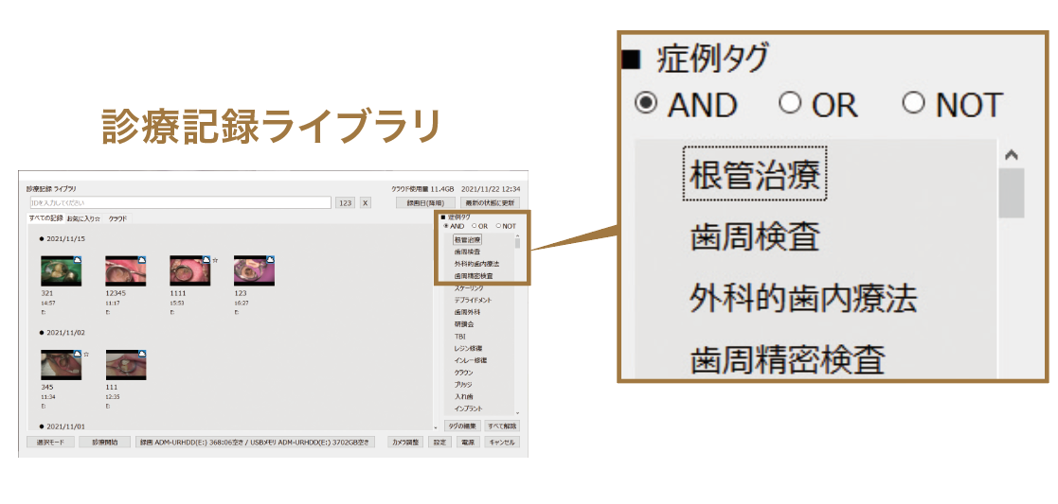Click the cloud icon on record 321 thumbnail
The image size is (1058, 504).
click(x=78, y=259)
